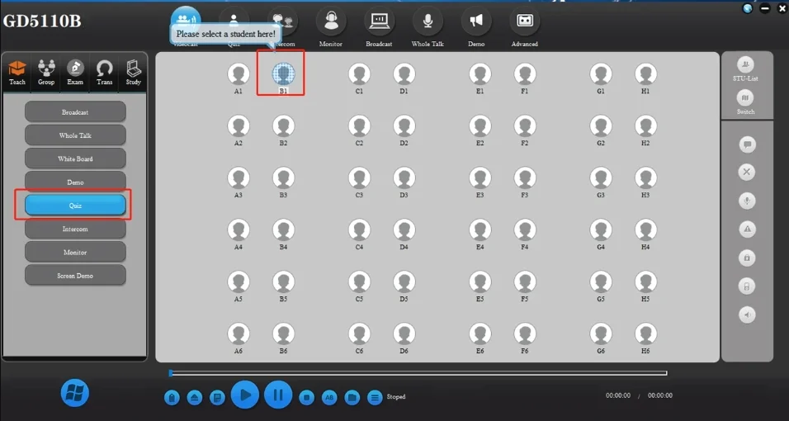
Task: Click the White Board button
Action: [75, 158]
